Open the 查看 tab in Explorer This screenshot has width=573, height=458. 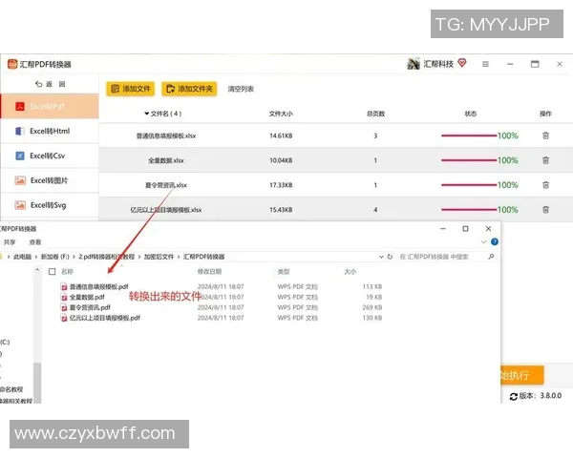tap(35, 242)
